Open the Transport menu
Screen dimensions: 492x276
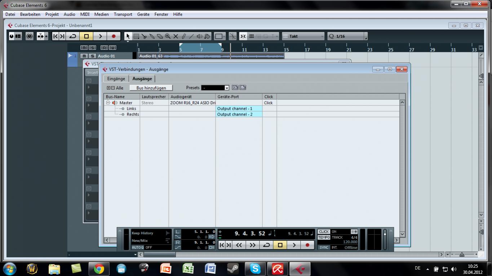pyautogui.click(x=123, y=14)
